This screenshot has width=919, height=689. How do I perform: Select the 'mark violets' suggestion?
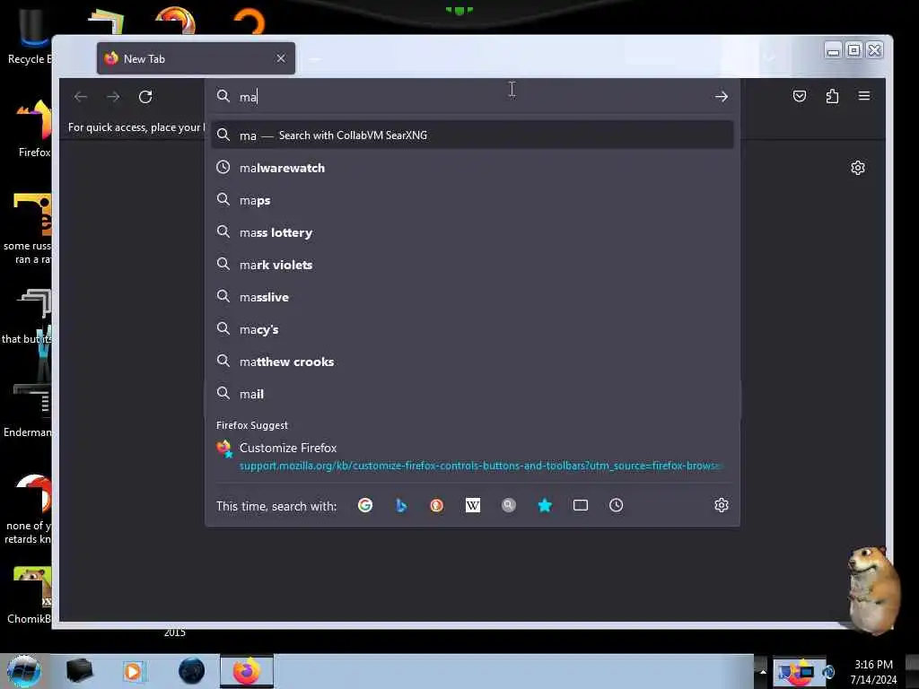(472, 265)
